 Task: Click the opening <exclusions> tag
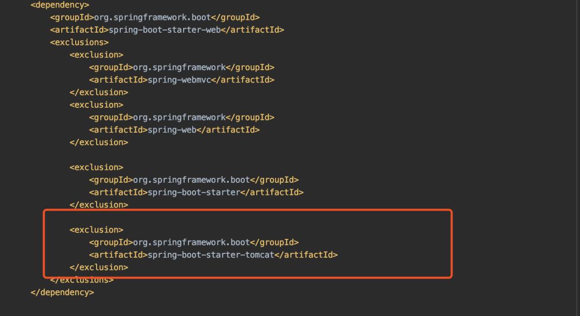[79, 42]
